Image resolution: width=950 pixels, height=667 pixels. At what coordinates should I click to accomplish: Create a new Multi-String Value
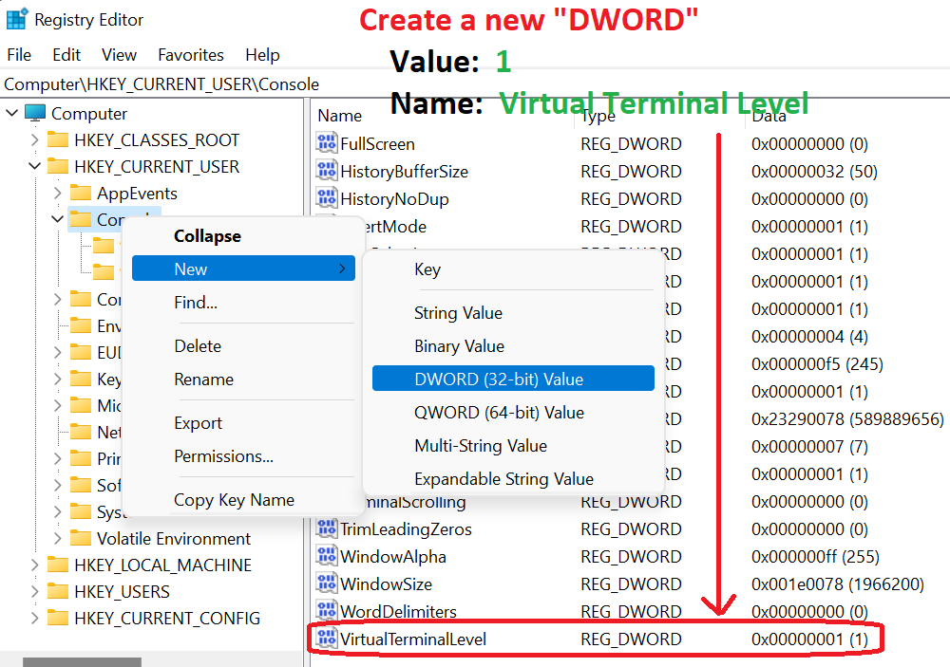click(x=513, y=446)
